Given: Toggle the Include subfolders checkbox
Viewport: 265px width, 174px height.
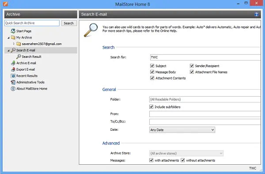Looking at the screenshot, I should (x=151, y=107).
